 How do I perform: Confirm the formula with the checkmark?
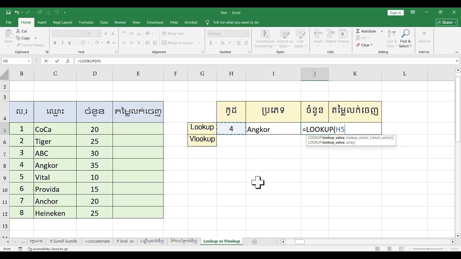[57, 61]
